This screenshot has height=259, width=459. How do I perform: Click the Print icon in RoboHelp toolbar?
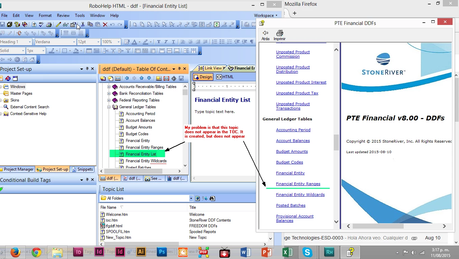pos(49,24)
